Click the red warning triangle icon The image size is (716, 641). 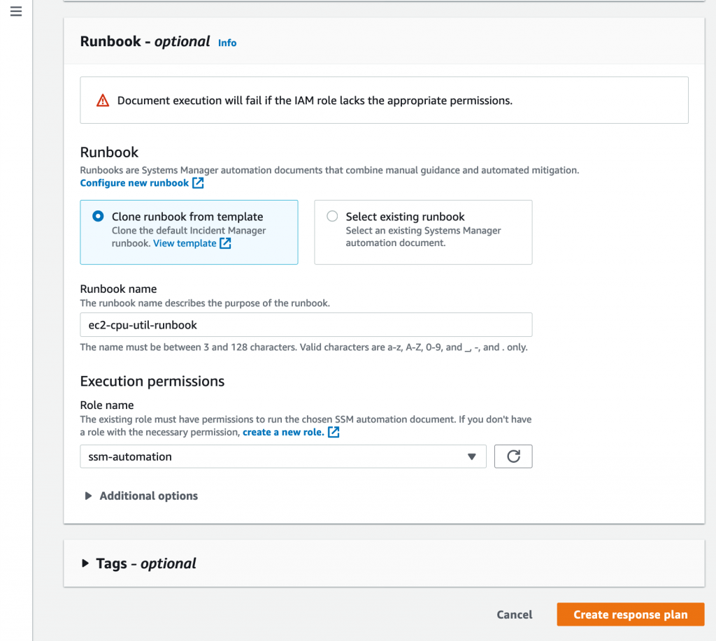(x=103, y=101)
